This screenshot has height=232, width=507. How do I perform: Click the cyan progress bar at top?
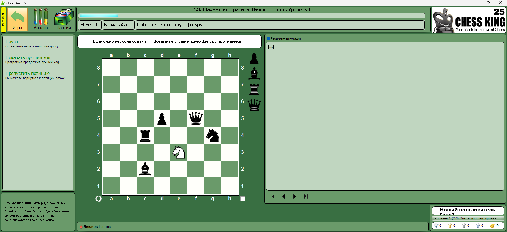(x=99, y=16)
